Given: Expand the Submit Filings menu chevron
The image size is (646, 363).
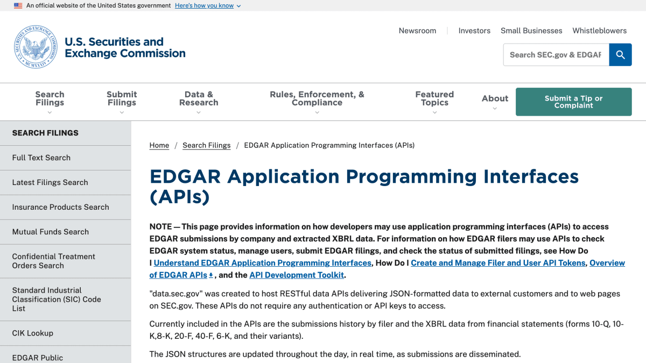Looking at the screenshot, I should [122, 112].
